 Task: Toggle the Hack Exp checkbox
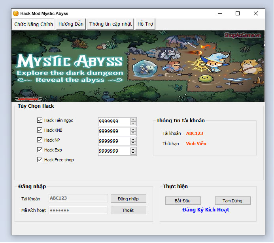[x=40, y=150]
